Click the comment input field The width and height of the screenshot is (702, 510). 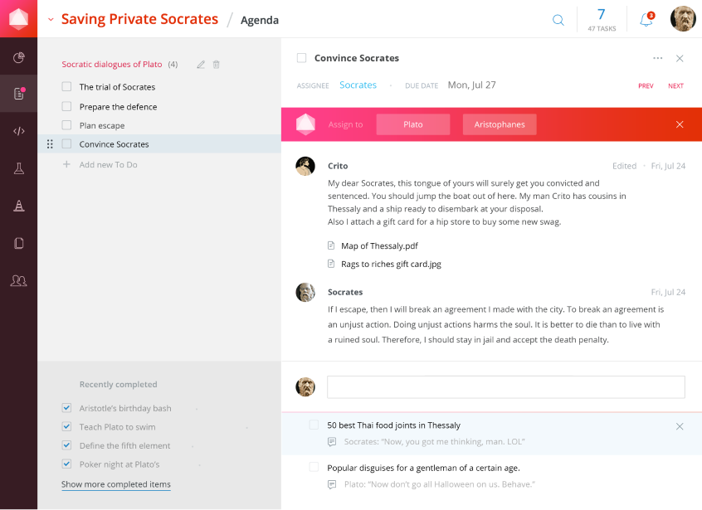[505, 387]
